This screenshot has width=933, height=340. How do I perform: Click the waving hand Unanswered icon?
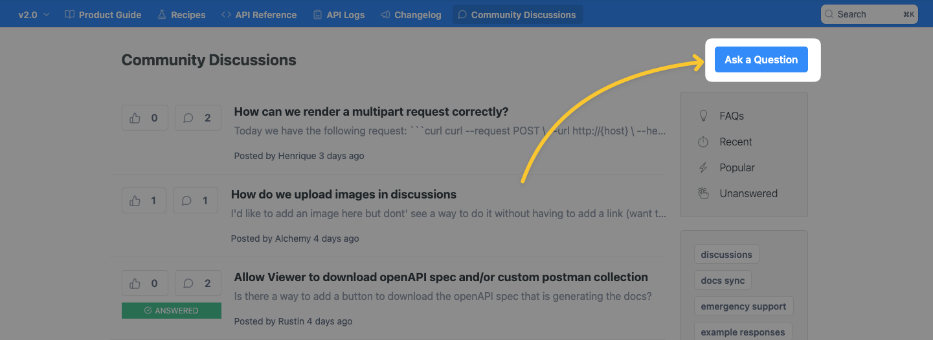[703, 194]
